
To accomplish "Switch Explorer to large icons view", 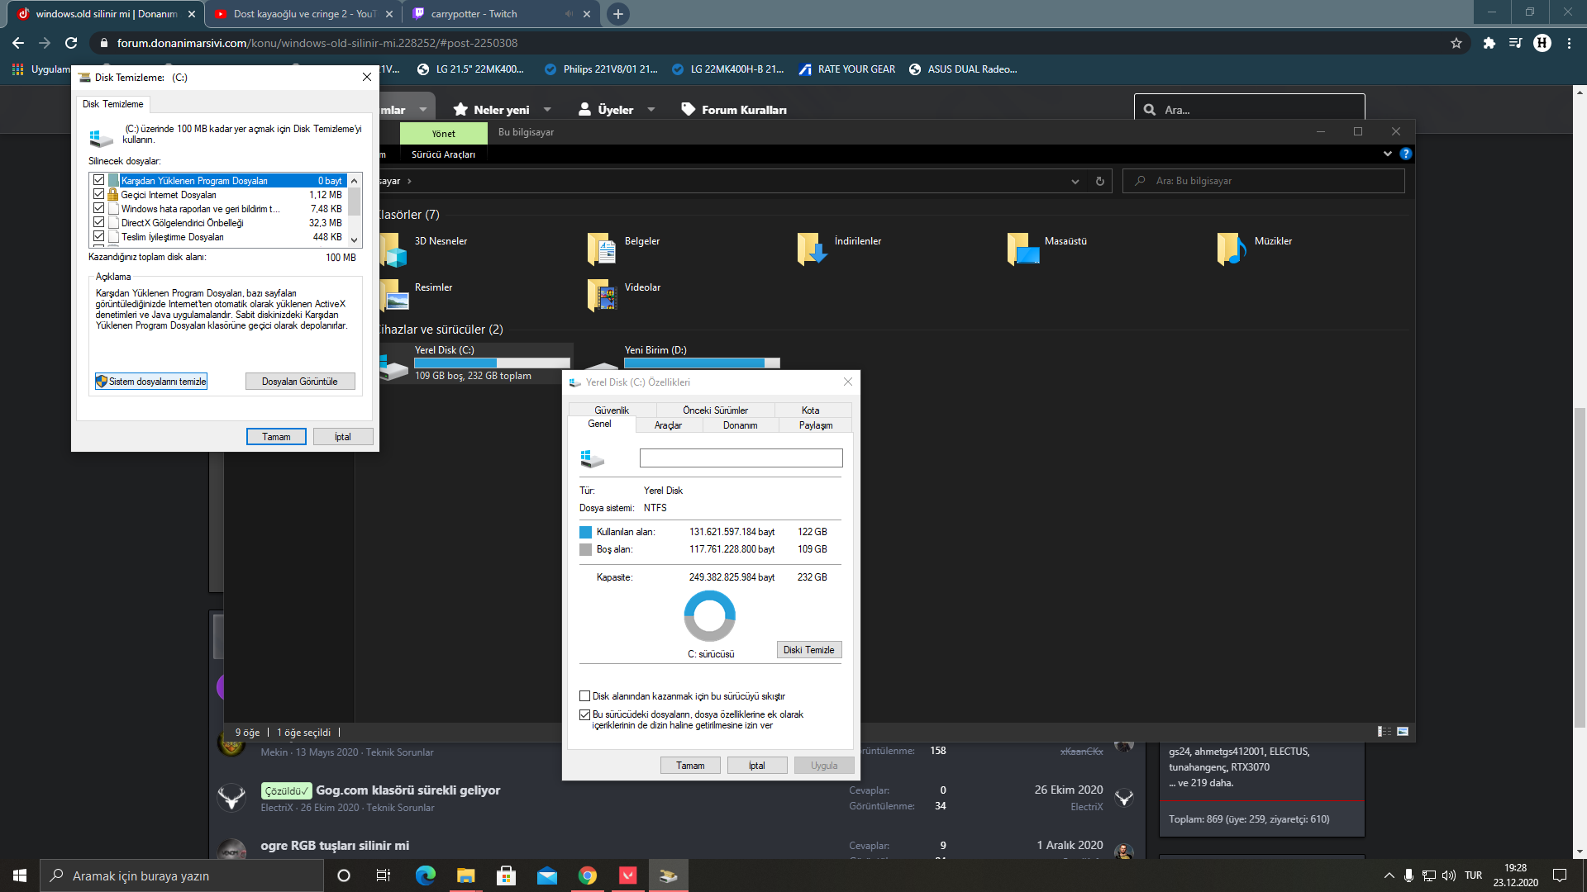I will [1403, 732].
